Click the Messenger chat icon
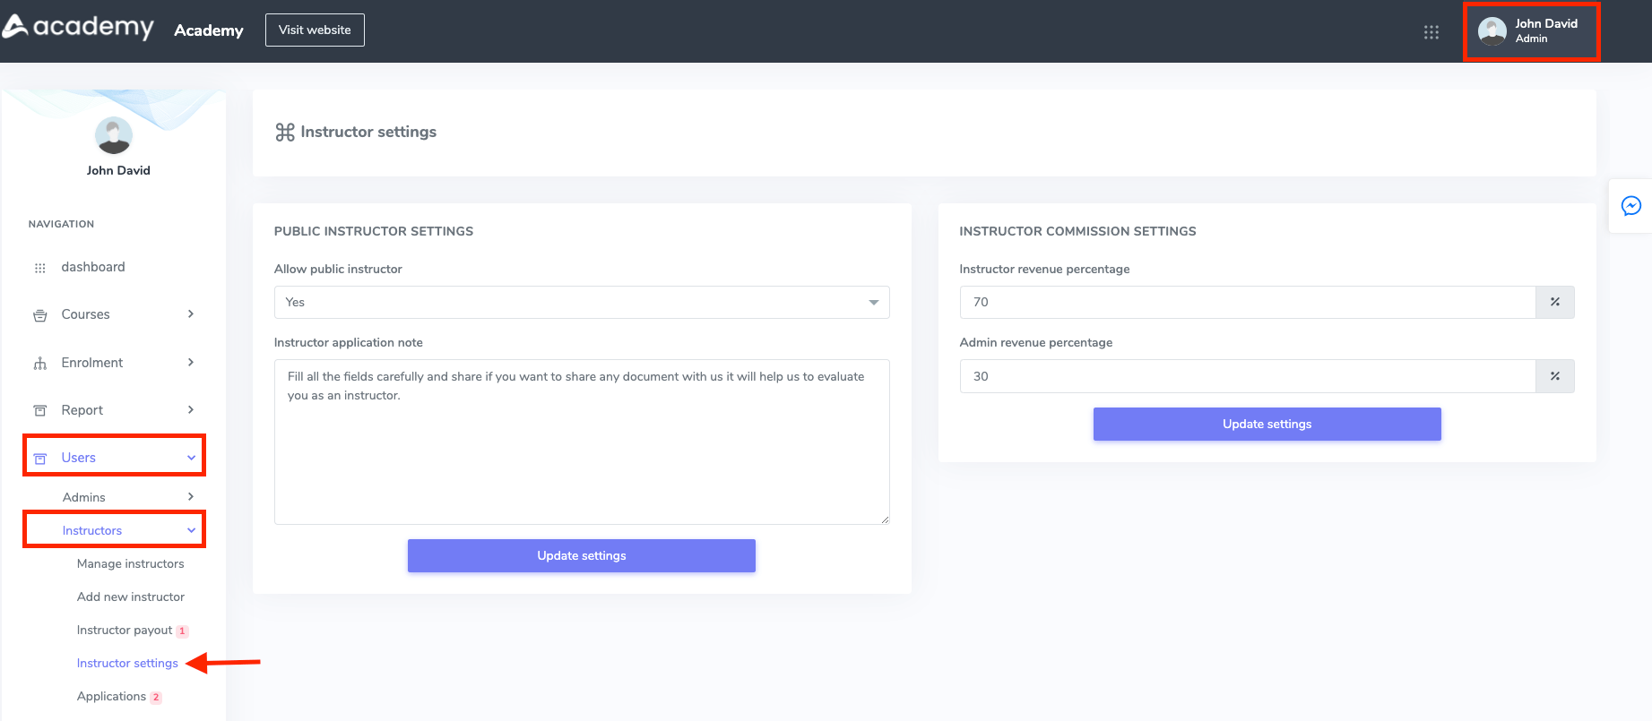The height and width of the screenshot is (721, 1652). point(1631,206)
